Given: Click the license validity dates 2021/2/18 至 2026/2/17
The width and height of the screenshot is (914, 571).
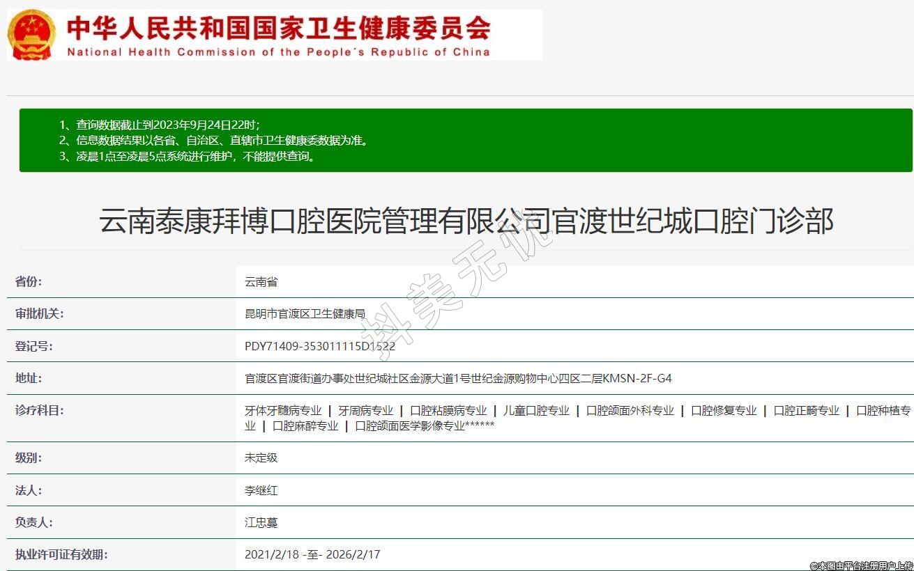Looking at the screenshot, I should 312,555.
